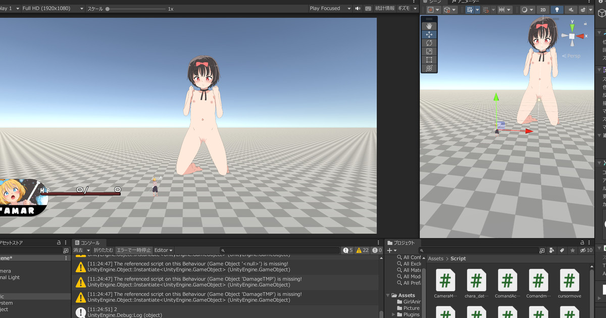Open Full HD (1920x1080) resolution dropdown
The width and height of the screenshot is (606, 318).
pyautogui.click(x=53, y=9)
